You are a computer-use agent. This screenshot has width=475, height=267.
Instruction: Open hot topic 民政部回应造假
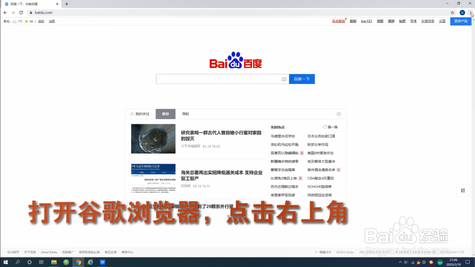point(319,195)
